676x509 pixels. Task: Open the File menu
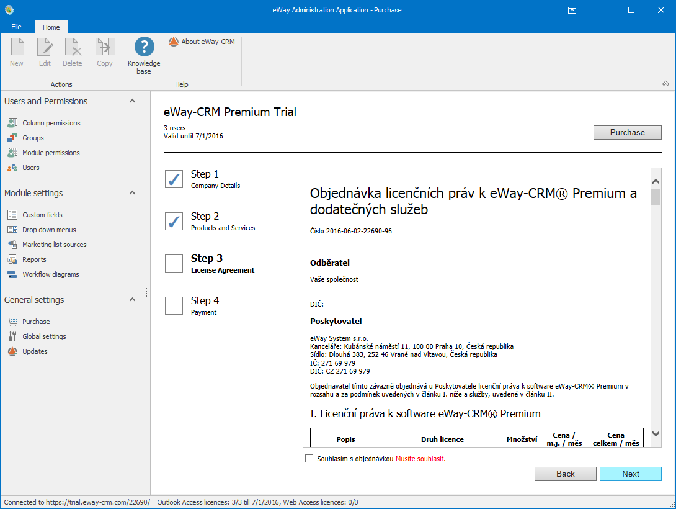click(x=16, y=27)
